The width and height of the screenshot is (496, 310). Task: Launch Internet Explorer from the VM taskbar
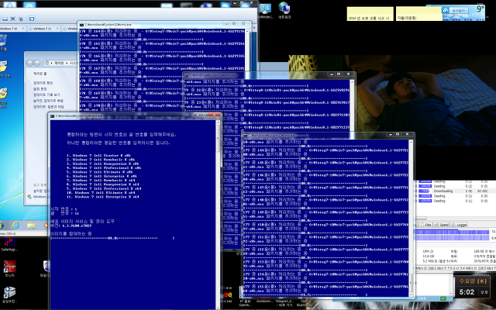15,226
